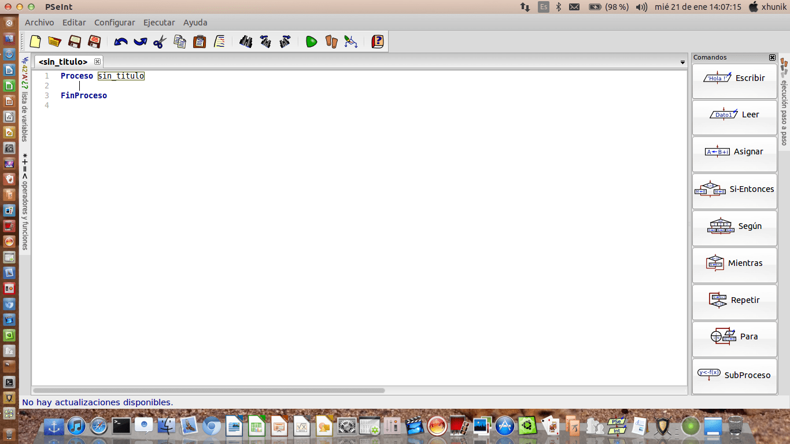Insert the Repetir command
This screenshot has width=790, height=444.
pos(734,302)
